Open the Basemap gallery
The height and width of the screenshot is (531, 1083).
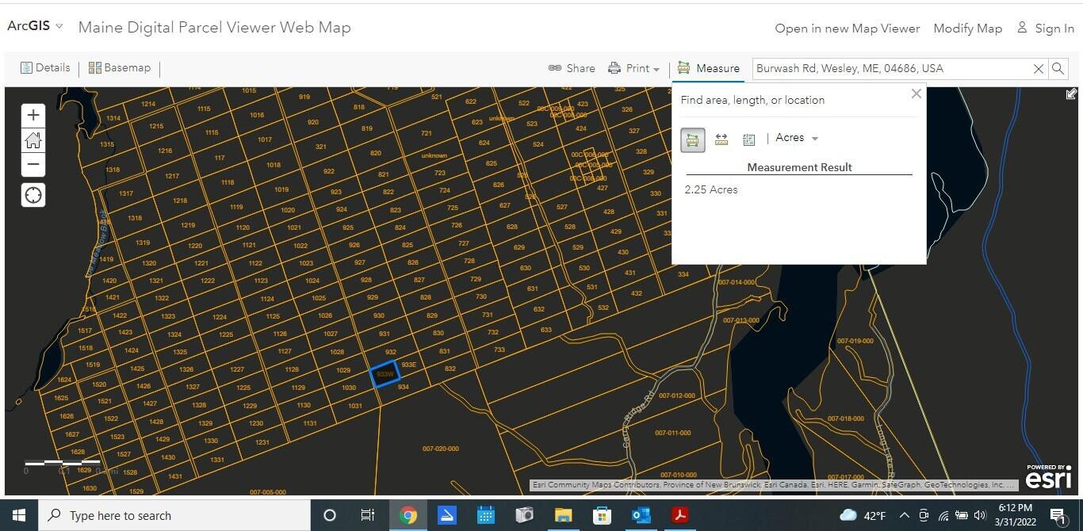tap(120, 68)
